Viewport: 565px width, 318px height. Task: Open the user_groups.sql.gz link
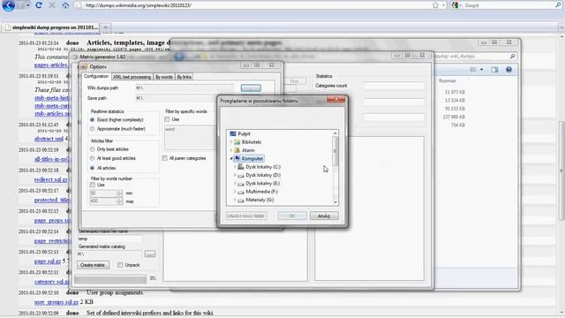[x=56, y=302]
